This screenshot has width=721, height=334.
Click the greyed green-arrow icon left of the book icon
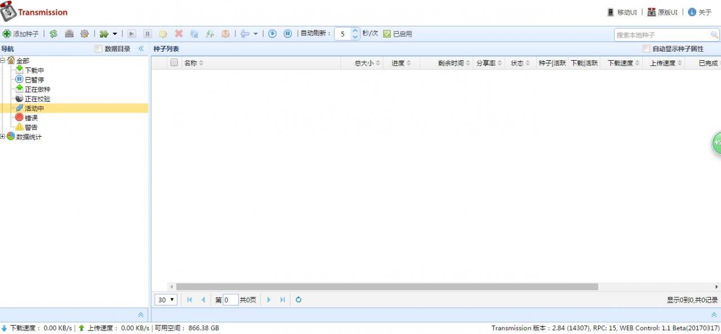[210, 34]
